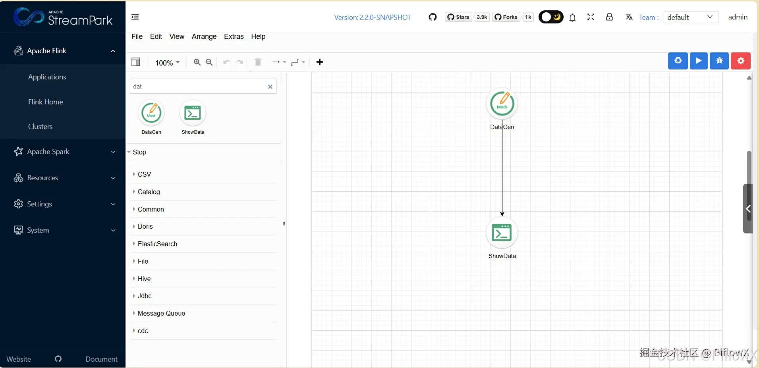Enter fullscreen mode
Image resolution: width=759 pixels, height=368 pixels.
[x=591, y=17]
